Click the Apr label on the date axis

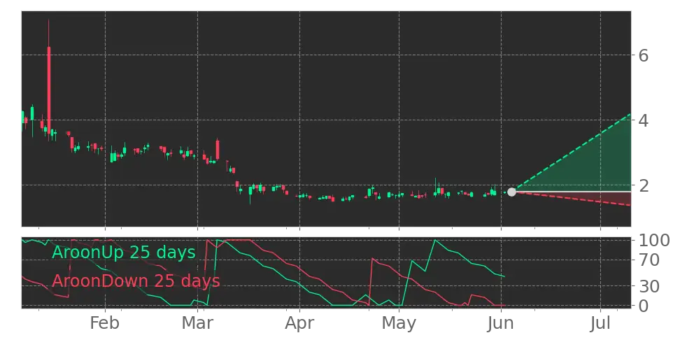[x=299, y=324]
